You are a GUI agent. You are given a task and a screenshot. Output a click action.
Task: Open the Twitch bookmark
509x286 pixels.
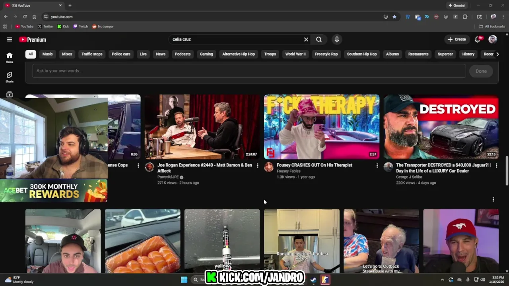pyautogui.click(x=81, y=27)
